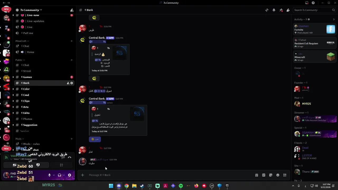Open Steam from the taskbar
This screenshot has width=338, height=190.
click(142, 186)
